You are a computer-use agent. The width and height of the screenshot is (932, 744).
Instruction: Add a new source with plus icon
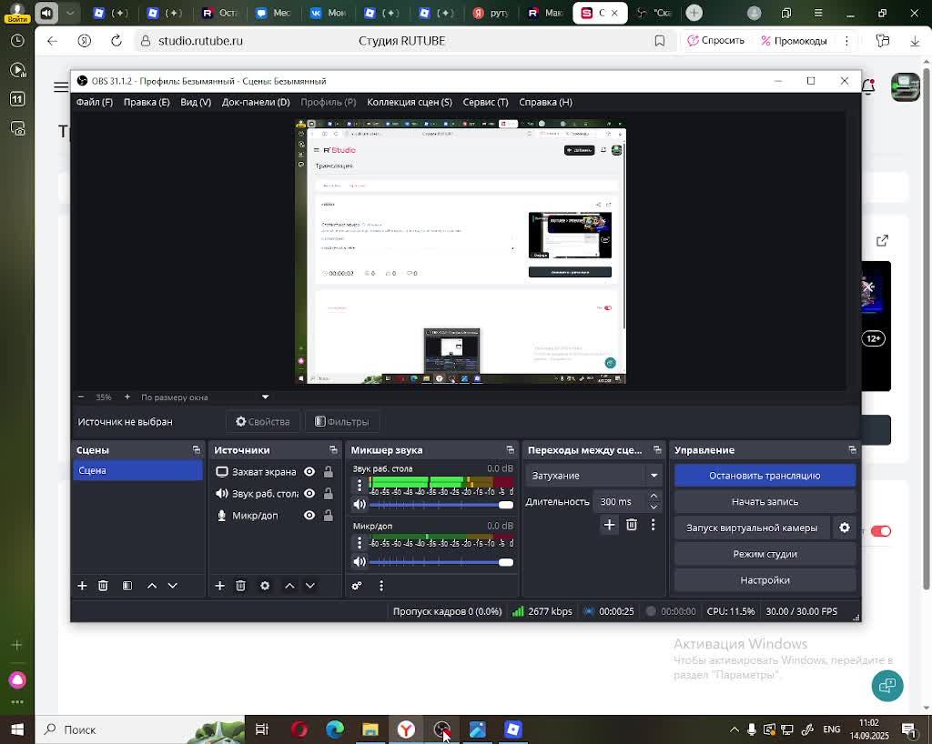(x=219, y=586)
